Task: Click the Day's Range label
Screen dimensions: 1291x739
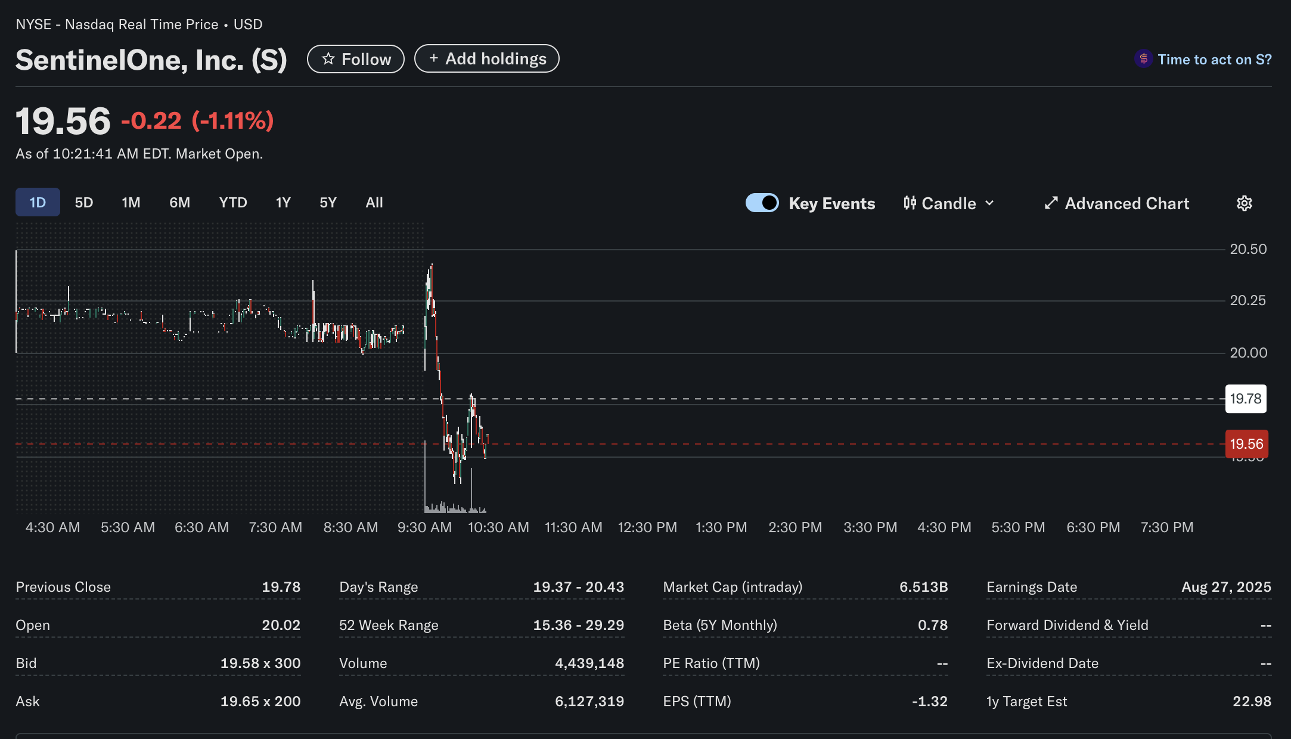Action: 378,587
